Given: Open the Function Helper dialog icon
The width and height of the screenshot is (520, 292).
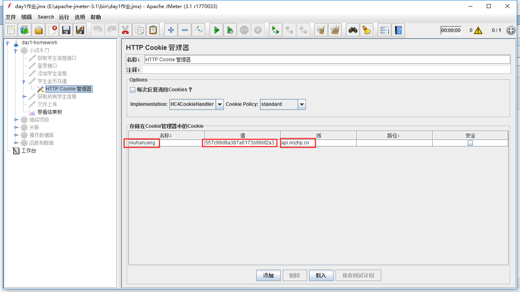Looking at the screenshot, I should [385, 30].
